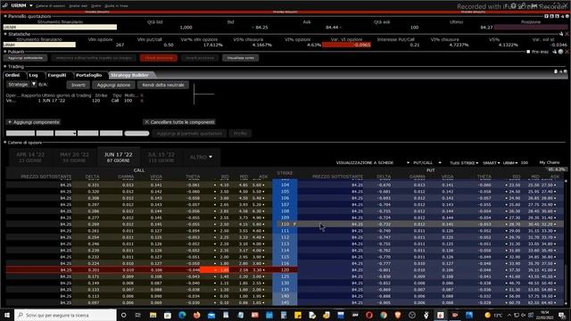Collapse the Pannello quotazioni section
Image resolution: width=571 pixels, height=321 pixels.
[x=5, y=16]
